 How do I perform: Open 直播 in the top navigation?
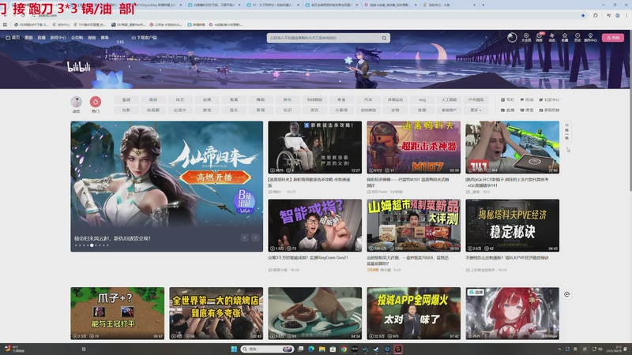pyautogui.click(x=42, y=37)
